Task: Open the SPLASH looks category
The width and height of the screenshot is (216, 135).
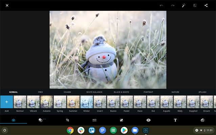Action: 202,92
